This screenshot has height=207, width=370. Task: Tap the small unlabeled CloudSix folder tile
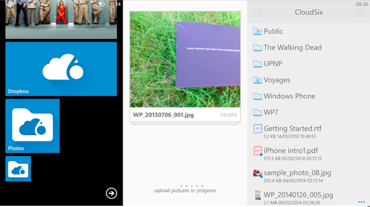(18, 169)
